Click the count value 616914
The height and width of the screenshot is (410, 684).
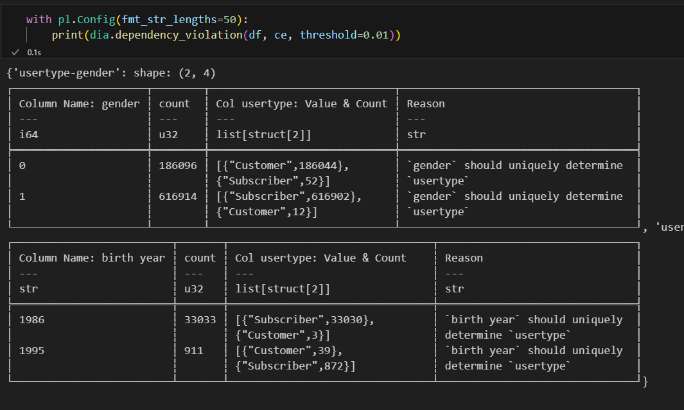point(178,197)
